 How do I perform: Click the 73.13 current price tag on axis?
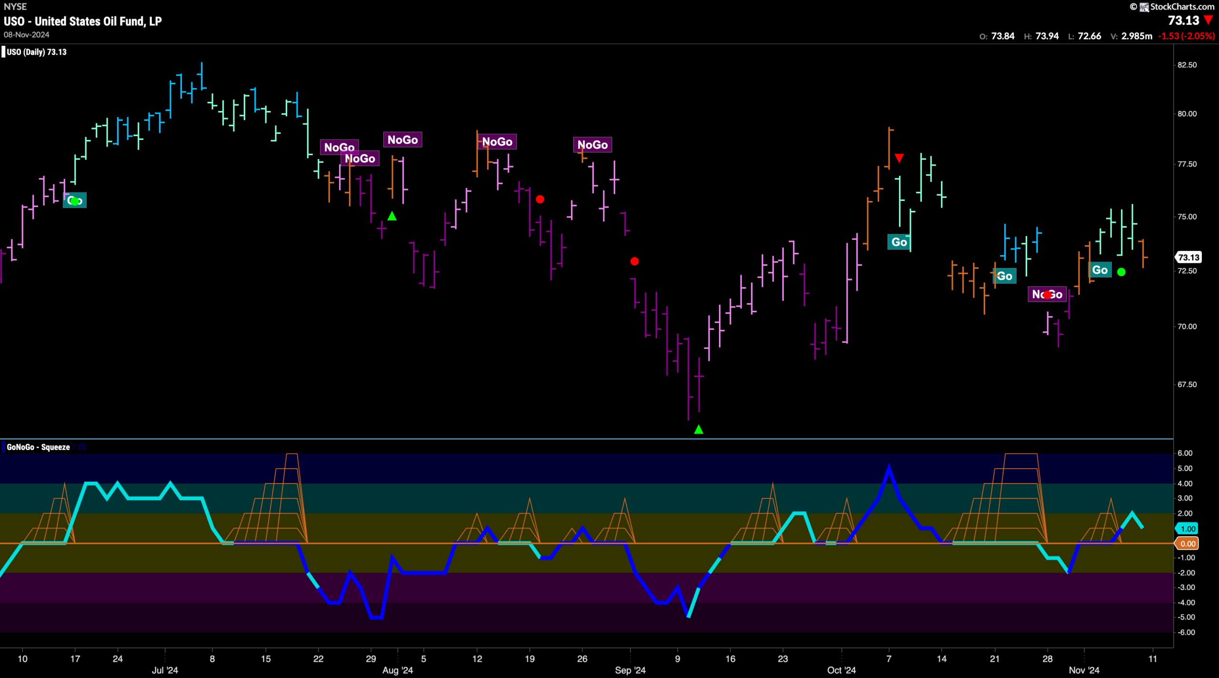1189,258
